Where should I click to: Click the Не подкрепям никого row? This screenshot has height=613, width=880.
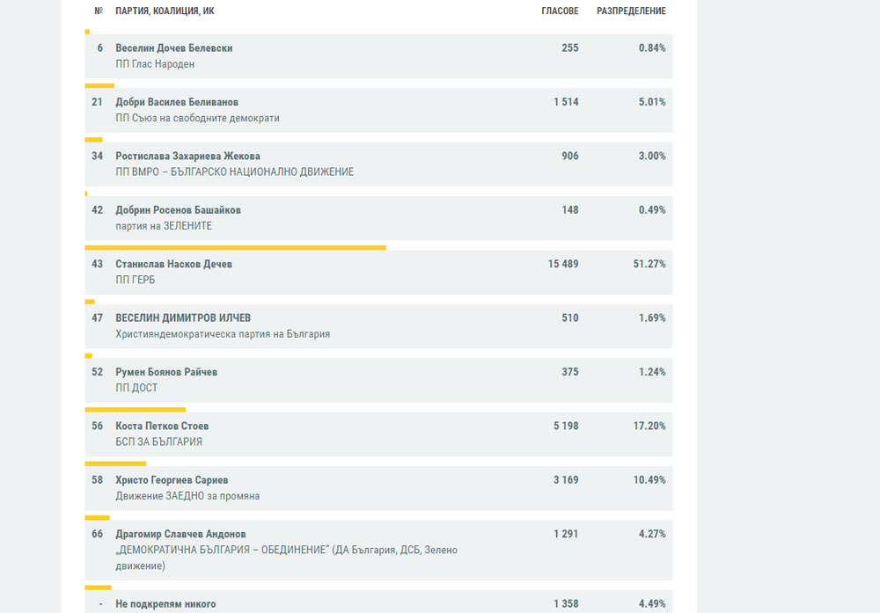pyautogui.click(x=165, y=604)
